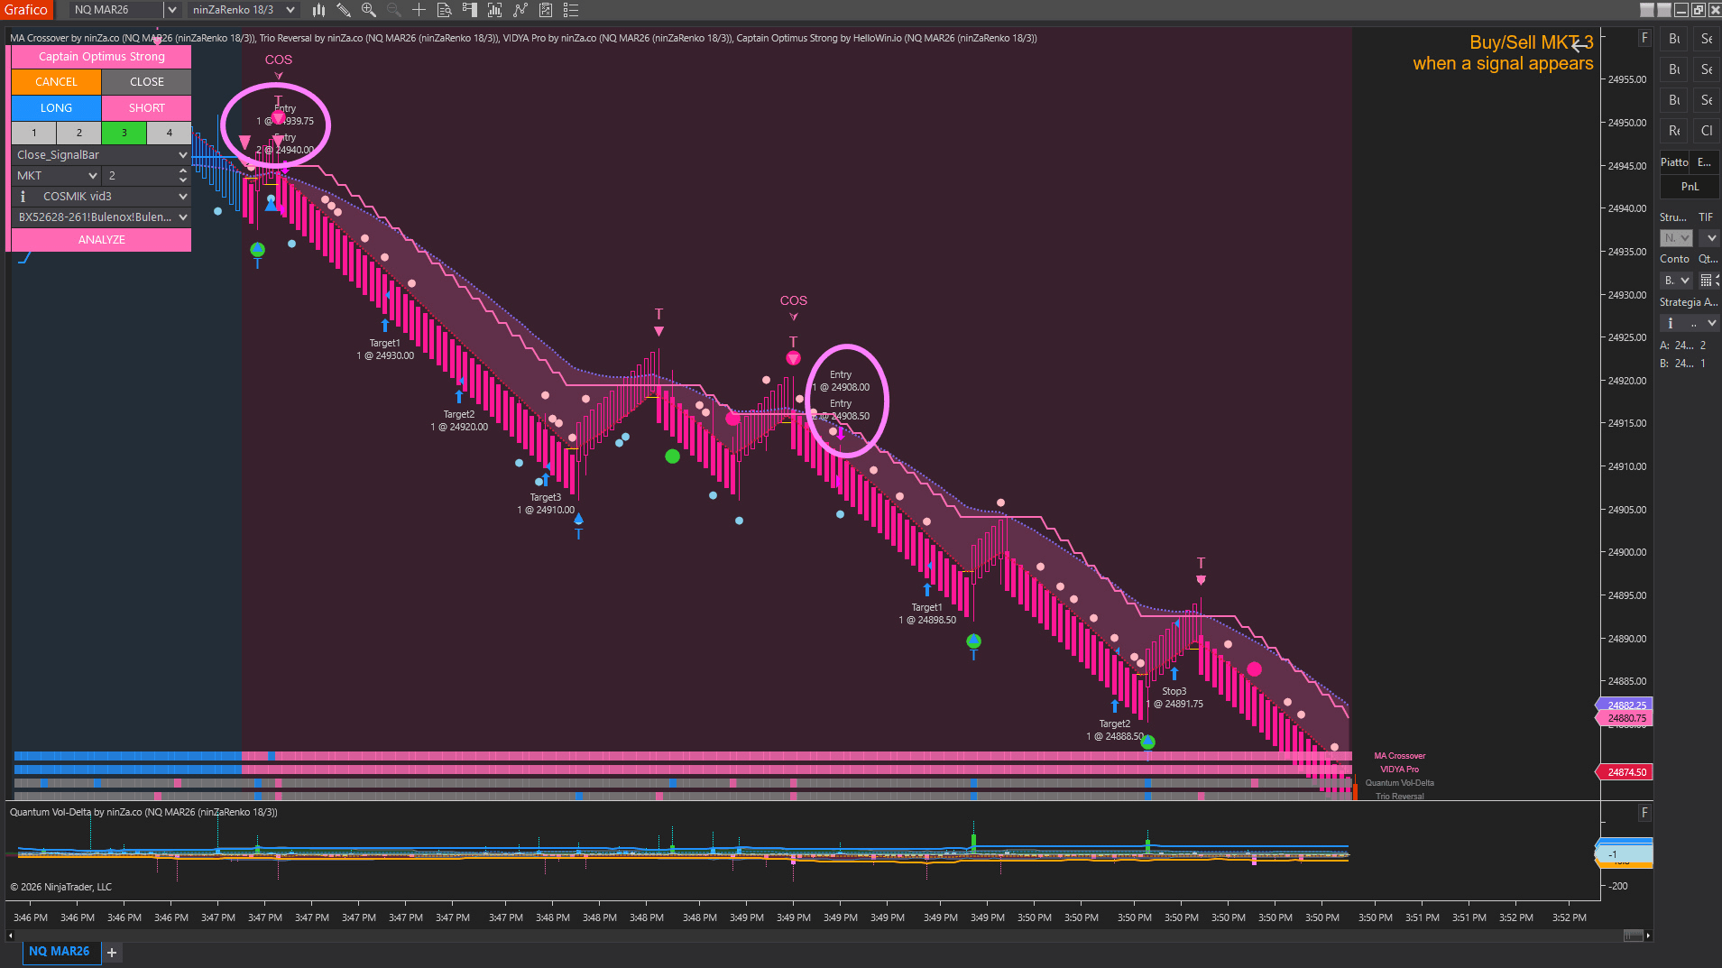Screen dimensions: 1722x968
Task: Click the SHORT order button
Action: pos(147,108)
